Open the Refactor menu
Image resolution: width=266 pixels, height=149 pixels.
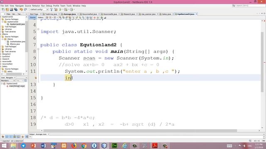click(x=36, y=6)
